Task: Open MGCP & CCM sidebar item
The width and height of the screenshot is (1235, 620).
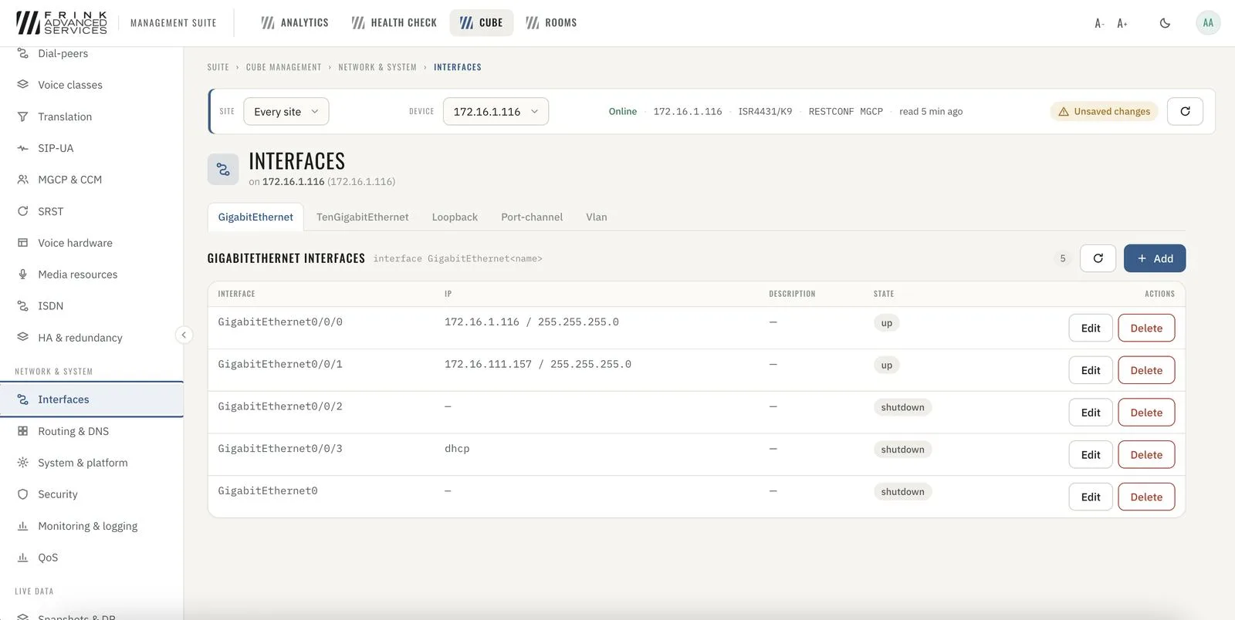Action: point(91,180)
